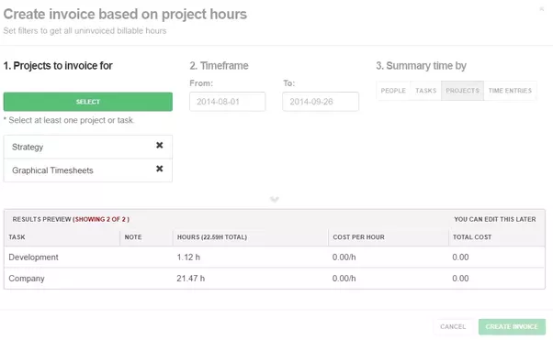Click Development's 0.00 total cost
The image size is (553, 340).
point(460,258)
